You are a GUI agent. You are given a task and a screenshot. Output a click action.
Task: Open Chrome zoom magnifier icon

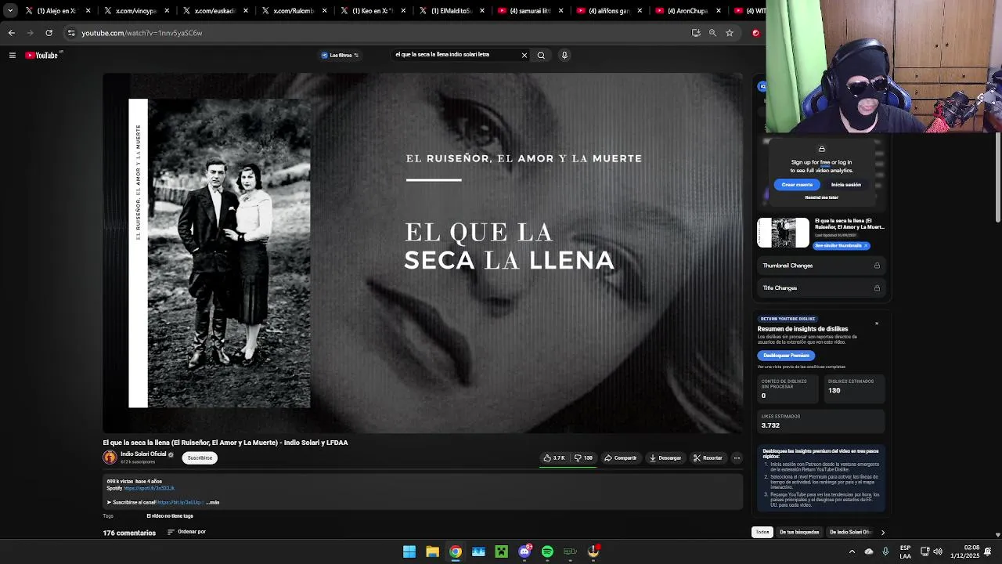pyautogui.click(x=712, y=33)
